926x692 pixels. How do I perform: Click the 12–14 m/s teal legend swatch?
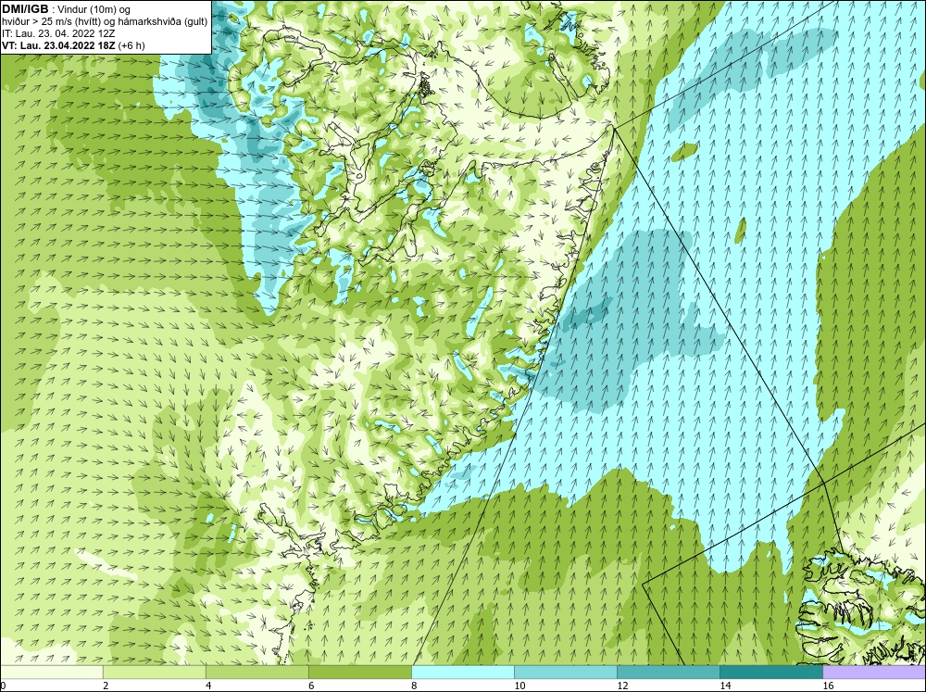click(669, 672)
